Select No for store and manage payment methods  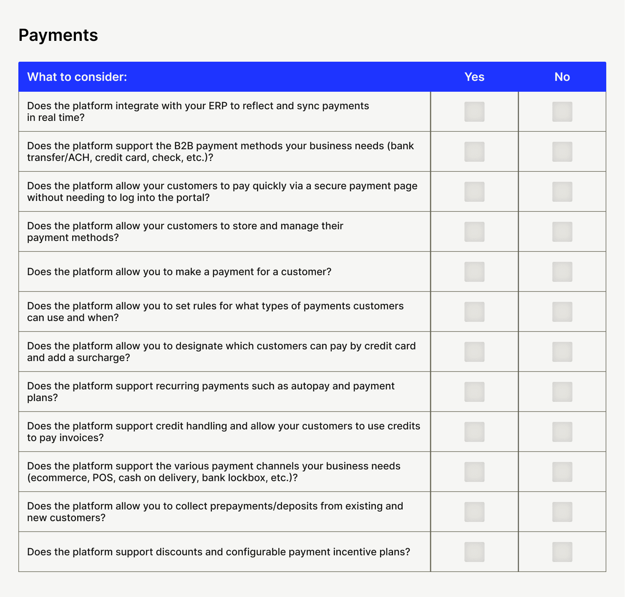pos(562,232)
